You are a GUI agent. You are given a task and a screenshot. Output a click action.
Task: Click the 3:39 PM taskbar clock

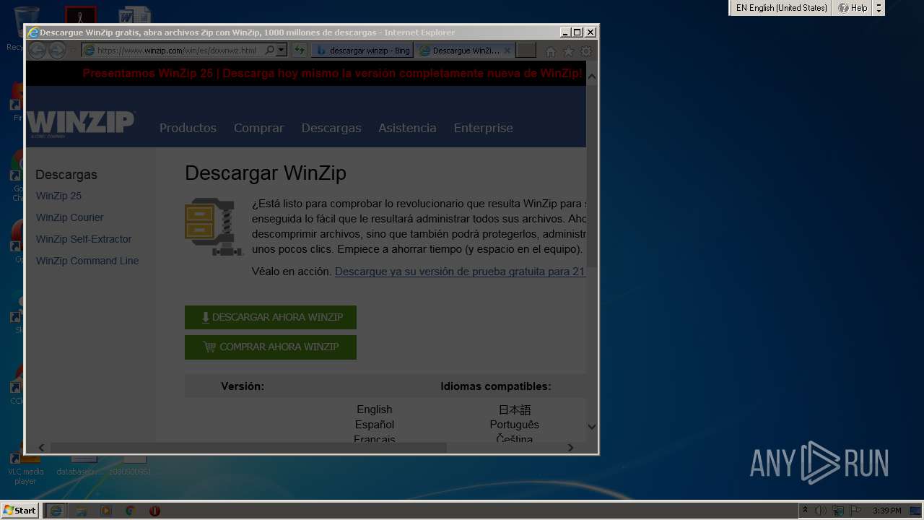pyautogui.click(x=886, y=511)
